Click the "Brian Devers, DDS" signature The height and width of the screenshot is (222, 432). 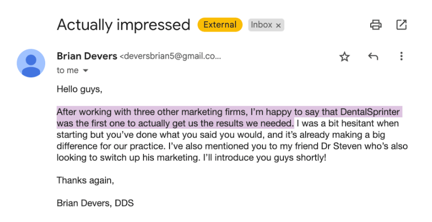(95, 203)
